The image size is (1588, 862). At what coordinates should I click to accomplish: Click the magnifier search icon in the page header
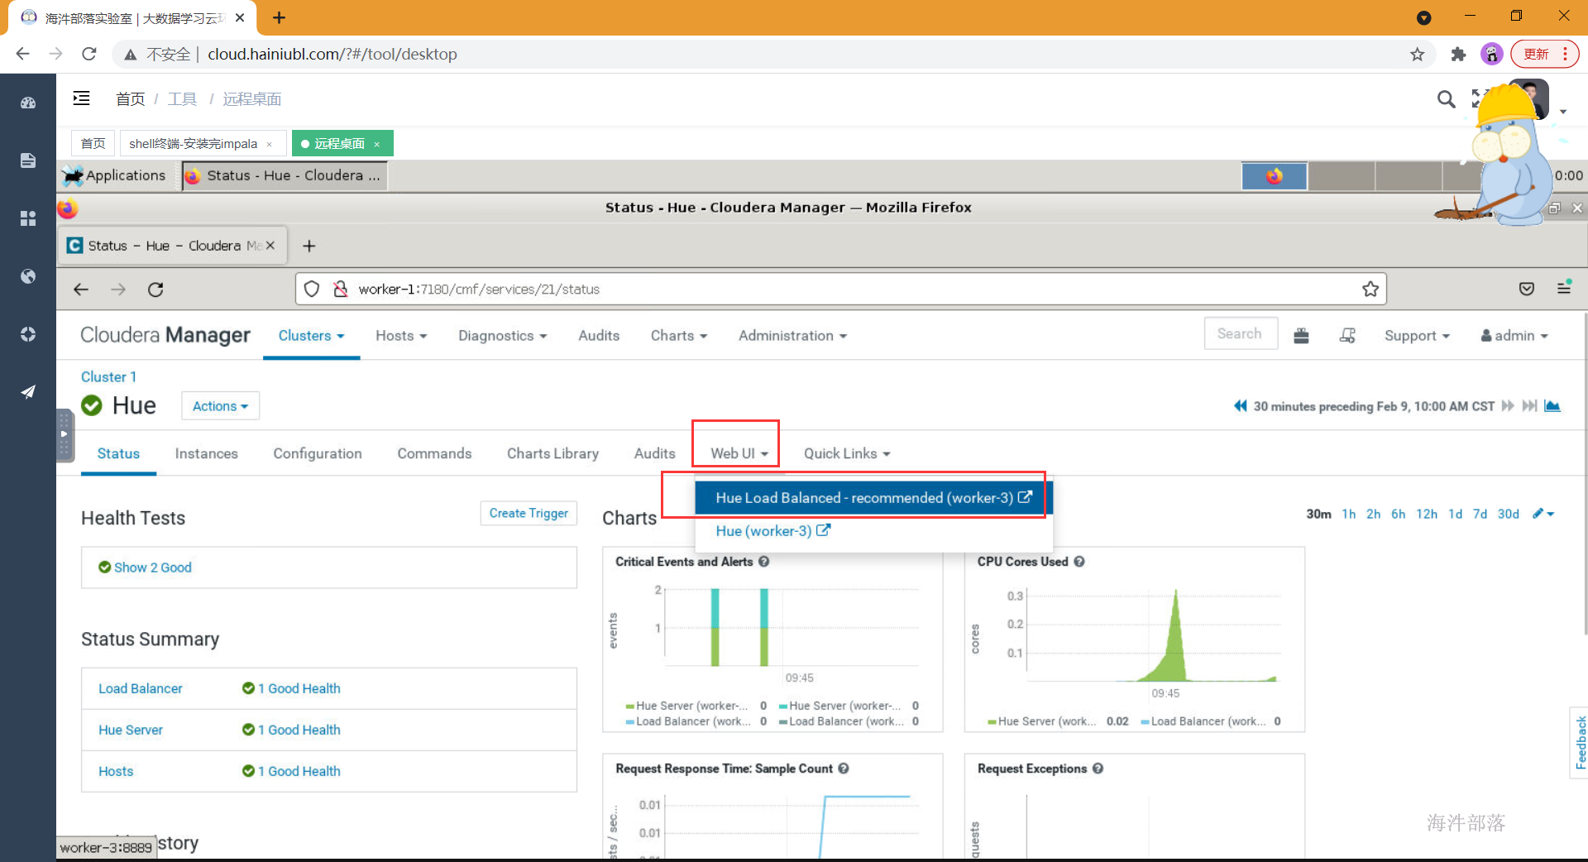(1446, 99)
